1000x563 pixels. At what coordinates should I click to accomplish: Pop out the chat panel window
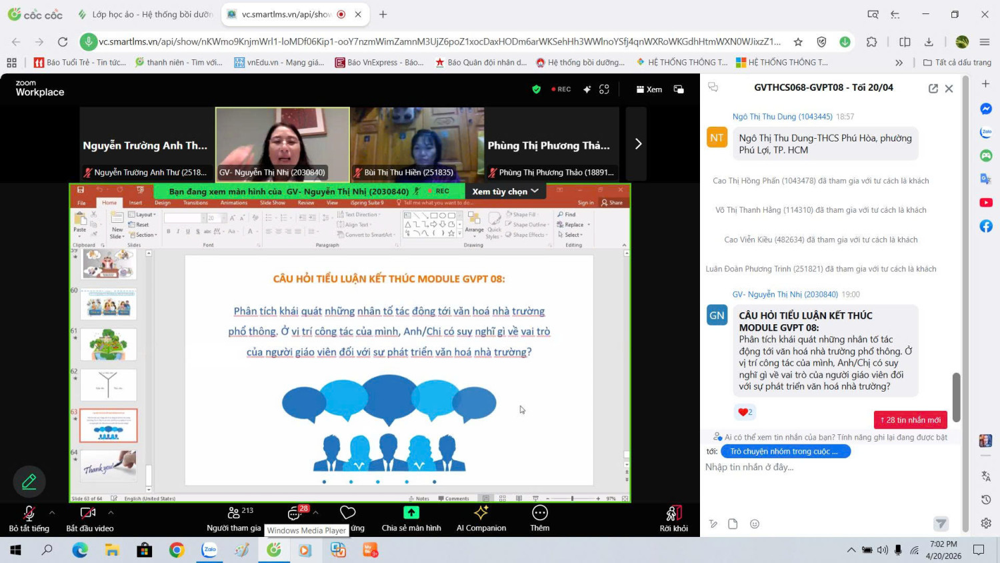(x=933, y=88)
